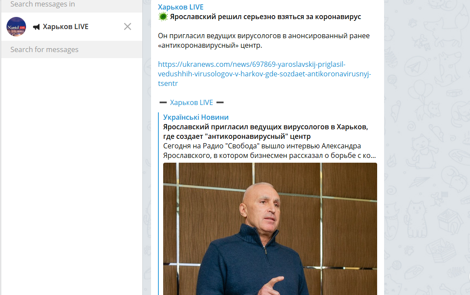
Task: Open the Харьков LIVE sender name at message top
Action: [x=181, y=7]
